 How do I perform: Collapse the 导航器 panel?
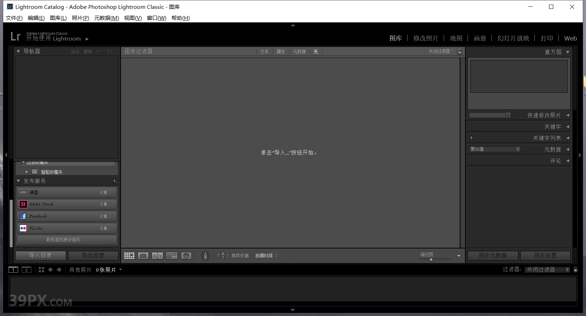pos(18,52)
